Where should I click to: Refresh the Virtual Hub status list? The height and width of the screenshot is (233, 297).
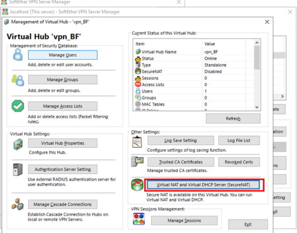[233, 118]
